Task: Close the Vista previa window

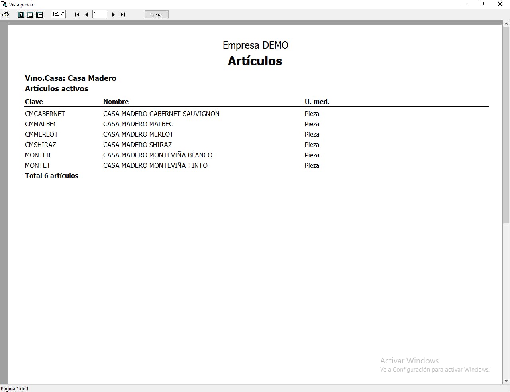Action: 500,4
